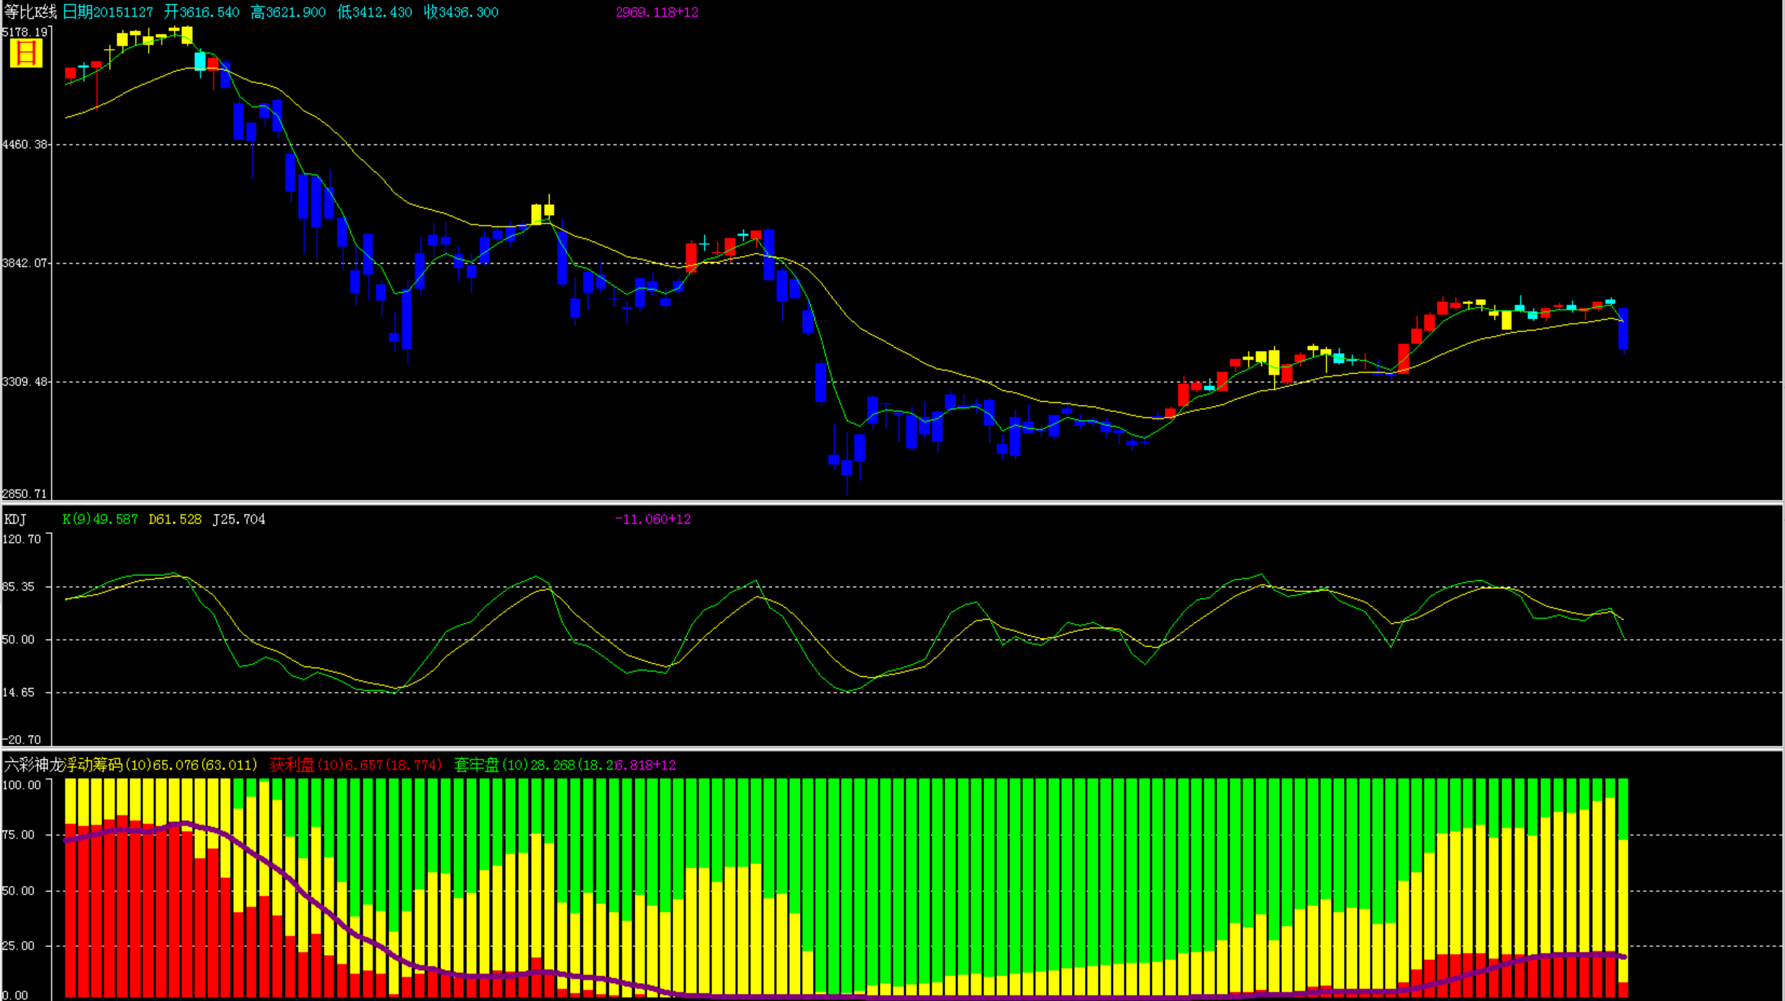Click the -20.70 KDJ axis label
Screen dimensions: 1785x1001
point(22,740)
